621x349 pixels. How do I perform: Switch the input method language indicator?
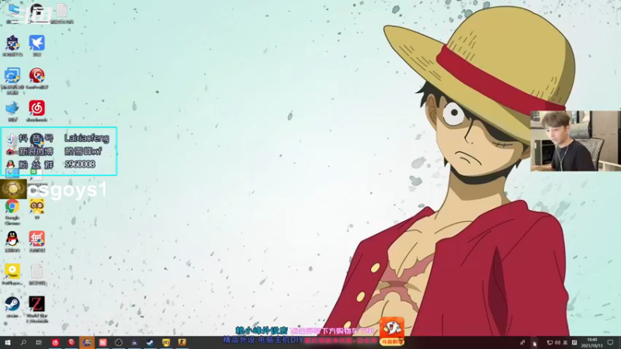[x=565, y=343]
